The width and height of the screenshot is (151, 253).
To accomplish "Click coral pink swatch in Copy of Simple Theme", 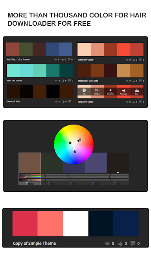I will 50,224.
